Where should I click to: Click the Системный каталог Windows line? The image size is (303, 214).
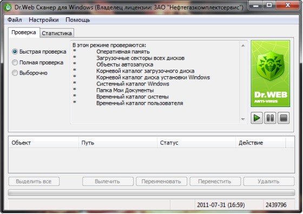133,84
